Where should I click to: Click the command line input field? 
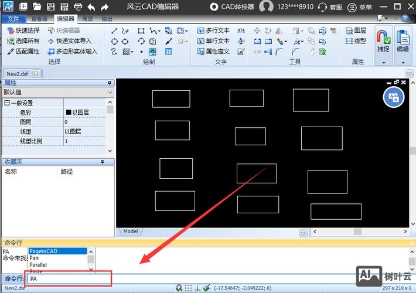[x=69, y=279]
